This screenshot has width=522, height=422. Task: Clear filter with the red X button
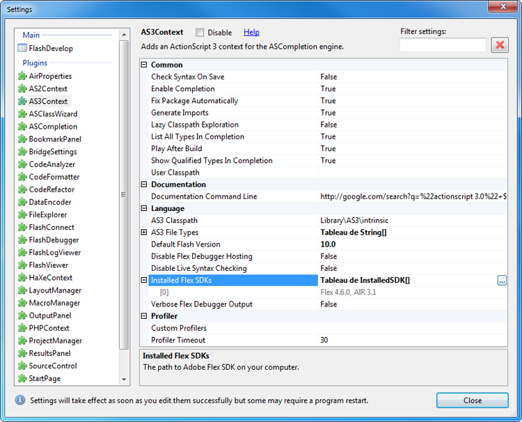click(500, 45)
